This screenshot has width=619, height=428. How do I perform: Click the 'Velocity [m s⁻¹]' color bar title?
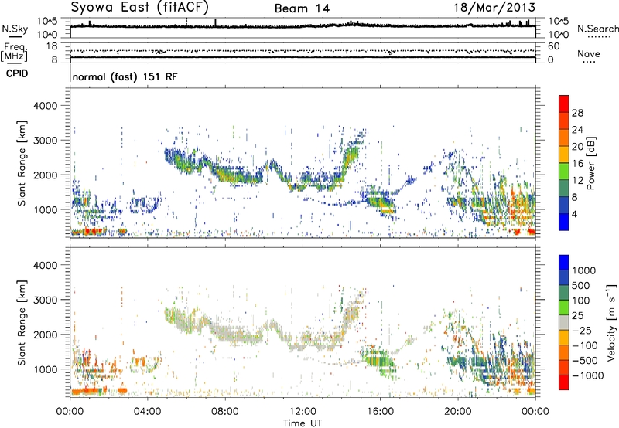coord(611,322)
